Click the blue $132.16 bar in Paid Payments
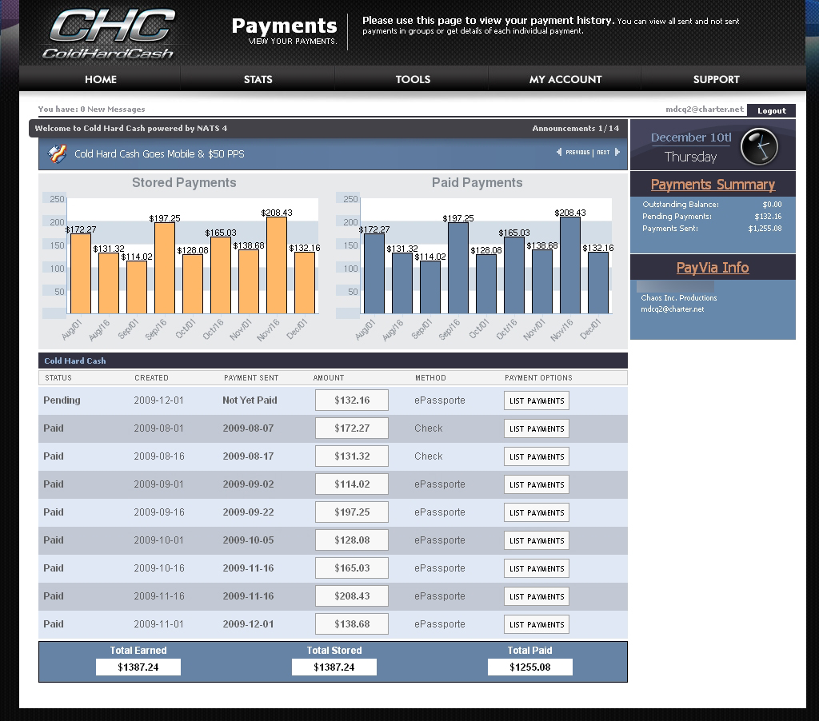The width and height of the screenshot is (819, 721). (598, 283)
